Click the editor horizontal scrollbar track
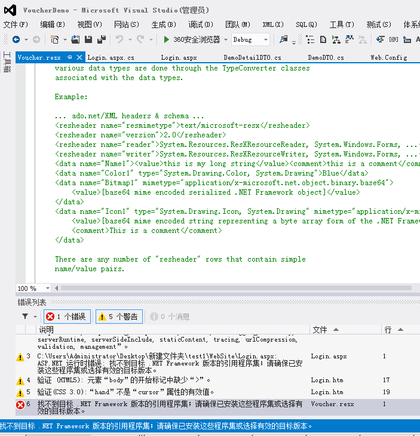Viewport: 420px width, 436px height. (236, 288)
